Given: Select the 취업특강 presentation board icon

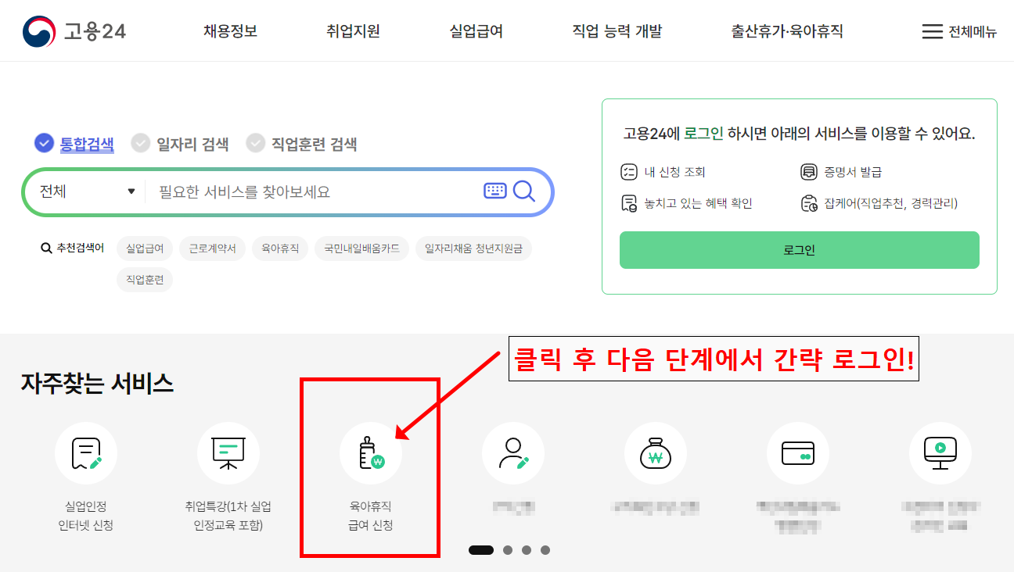Looking at the screenshot, I should pyautogui.click(x=228, y=453).
